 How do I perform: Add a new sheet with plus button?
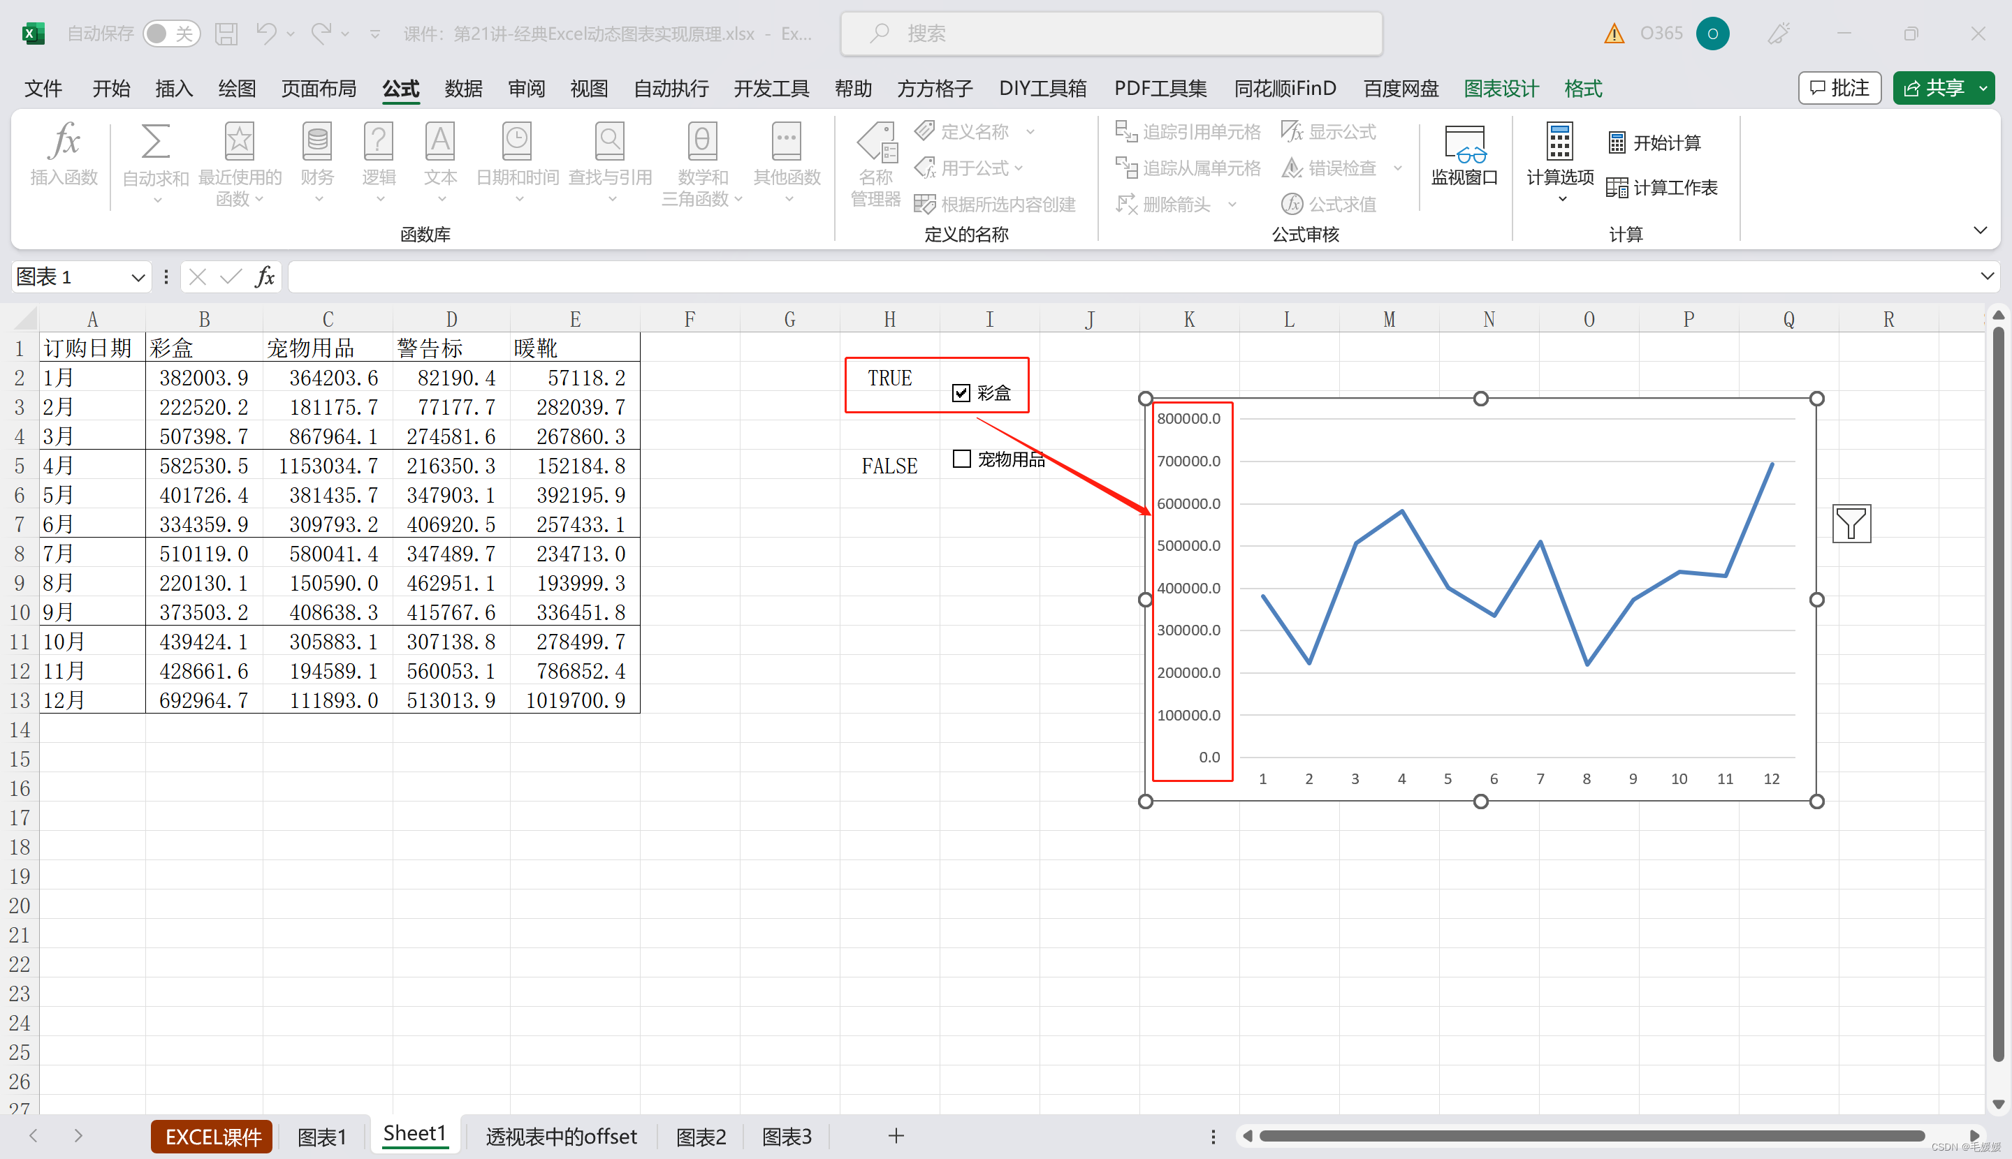coord(896,1136)
